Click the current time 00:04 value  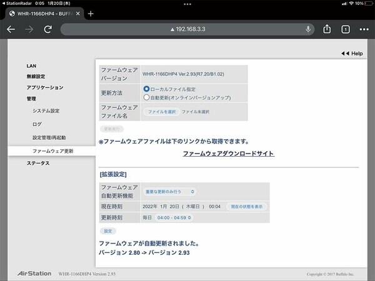click(214, 207)
